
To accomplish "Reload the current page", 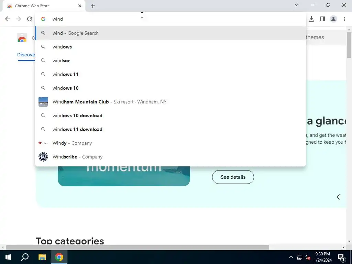I will [30, 19].
